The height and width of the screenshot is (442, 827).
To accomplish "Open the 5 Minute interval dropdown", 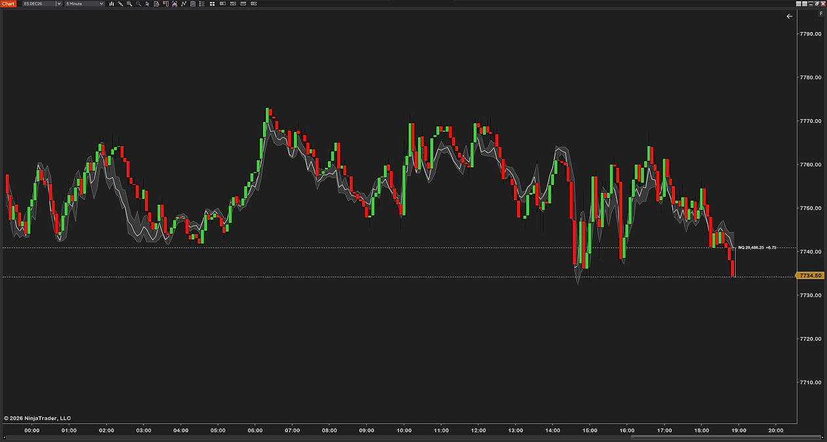I will coord(84,4).
